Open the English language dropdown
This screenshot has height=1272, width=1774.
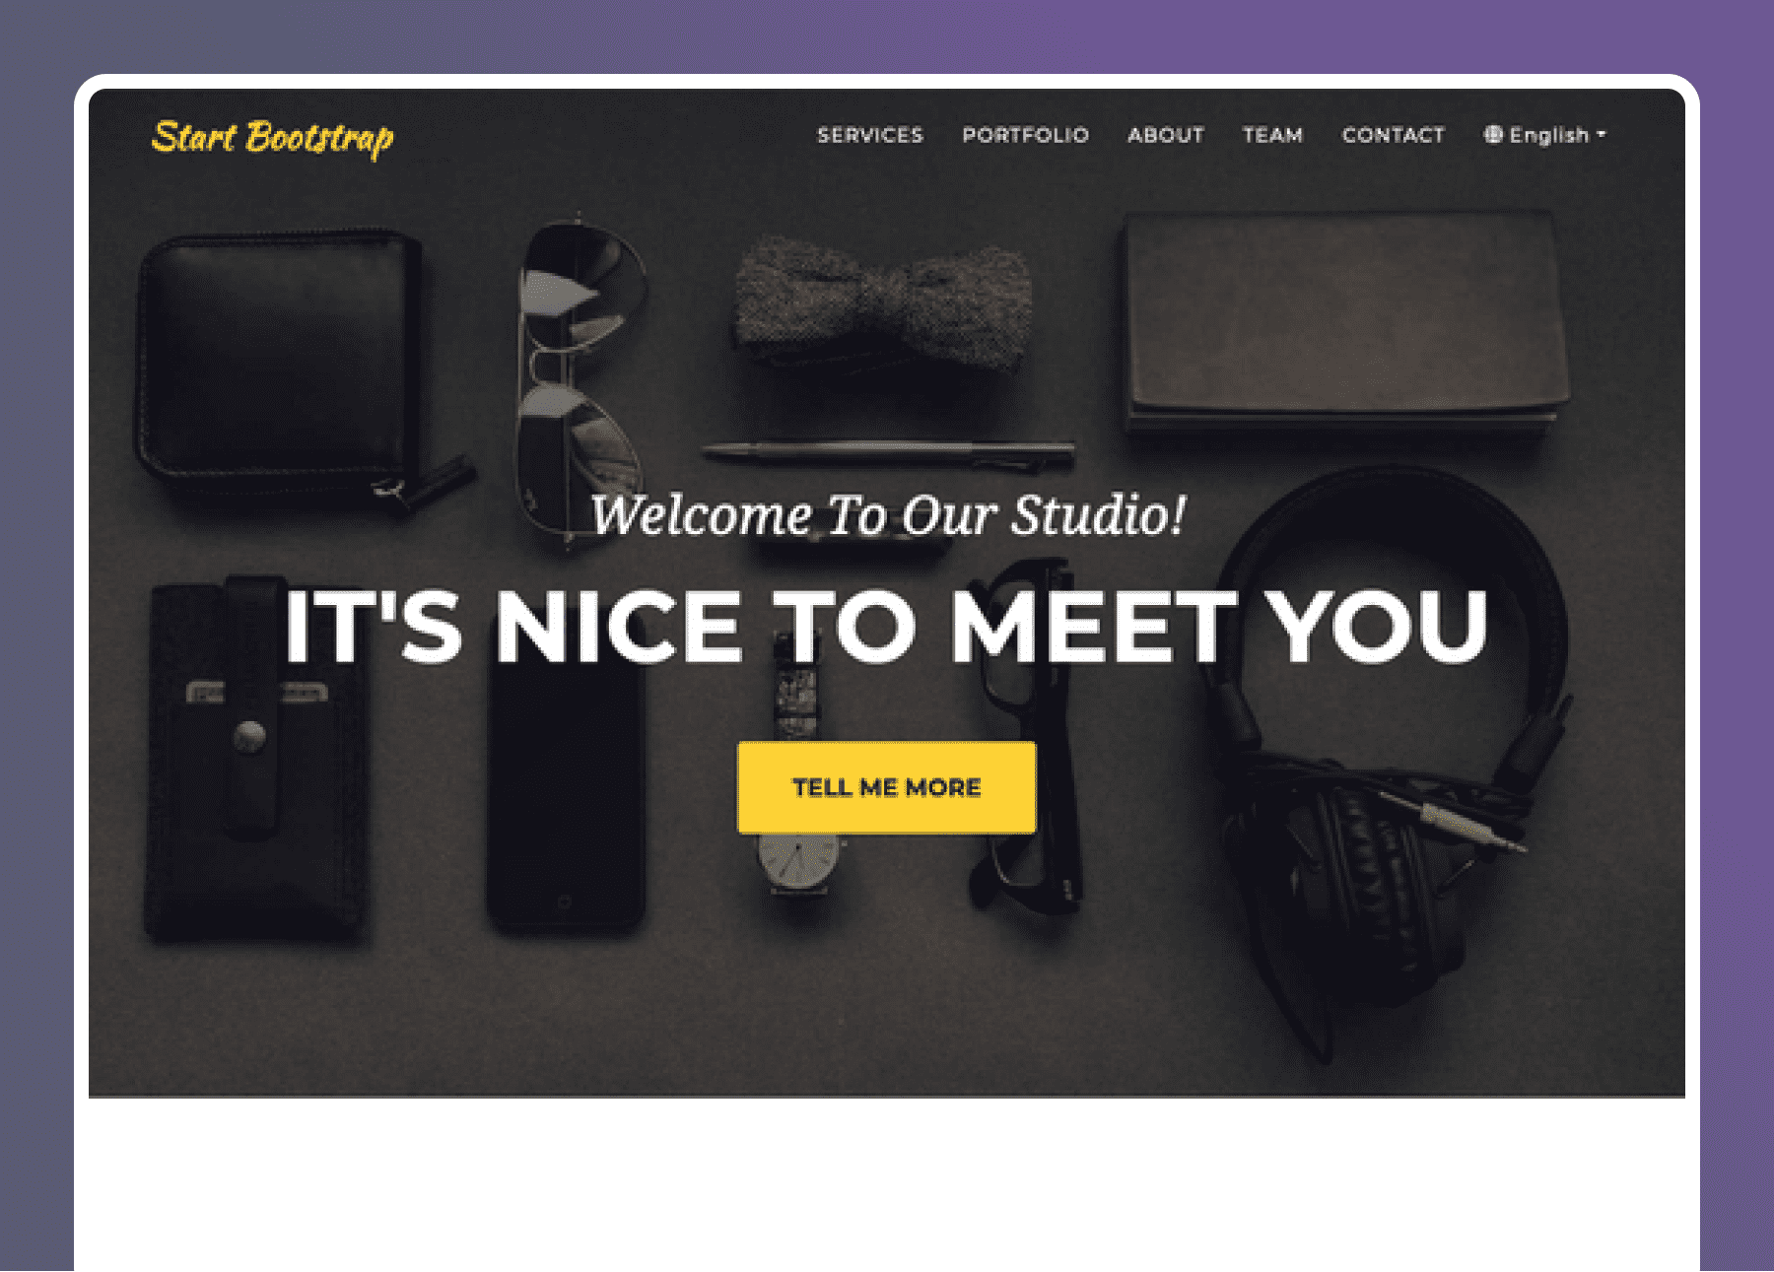click(x=1545, y=135)
